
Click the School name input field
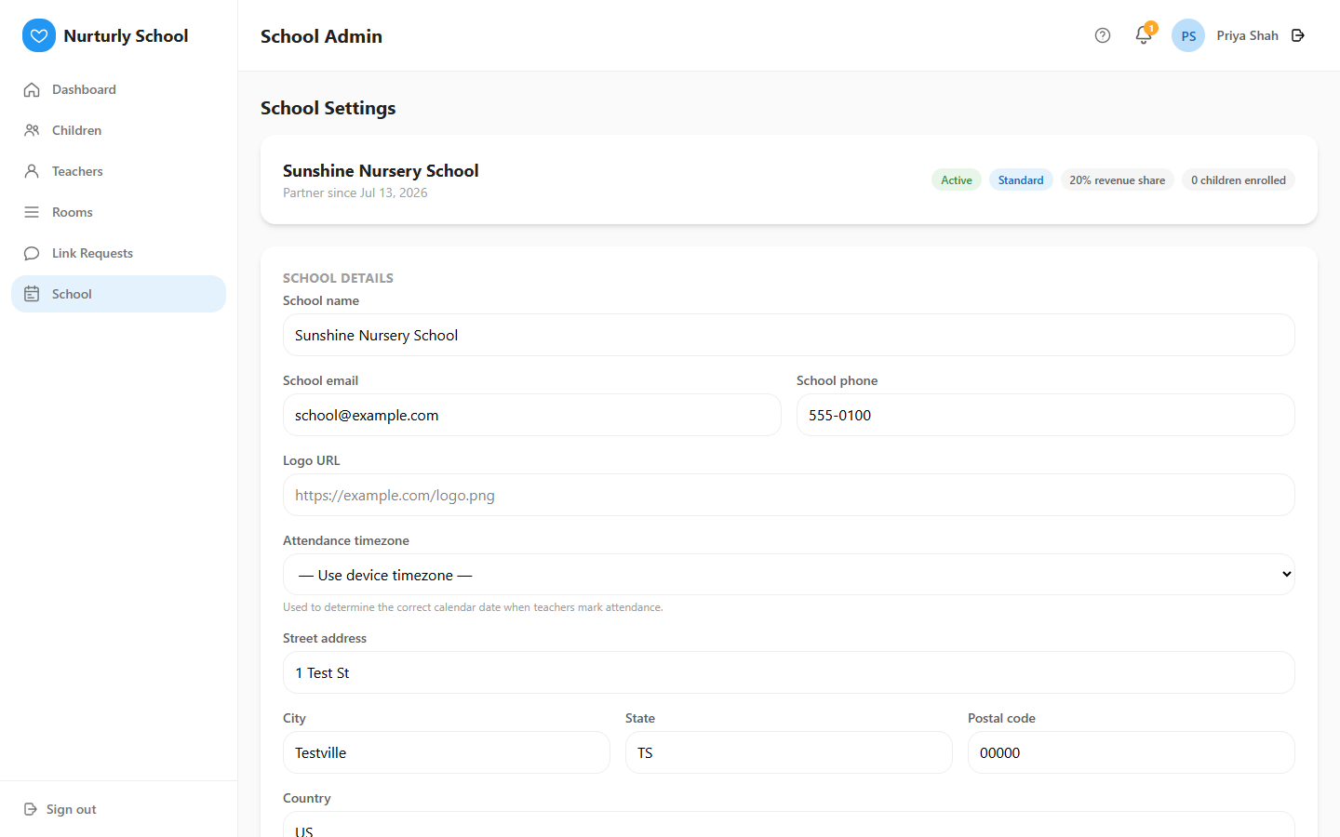(789, 335)
